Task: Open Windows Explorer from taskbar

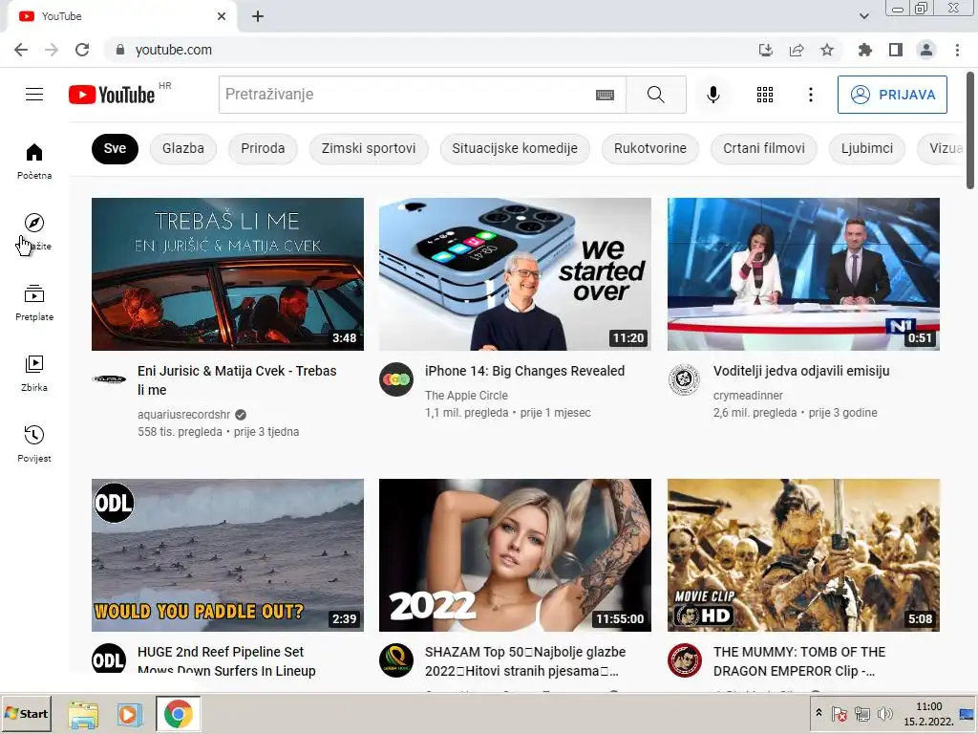Action: 83,714
